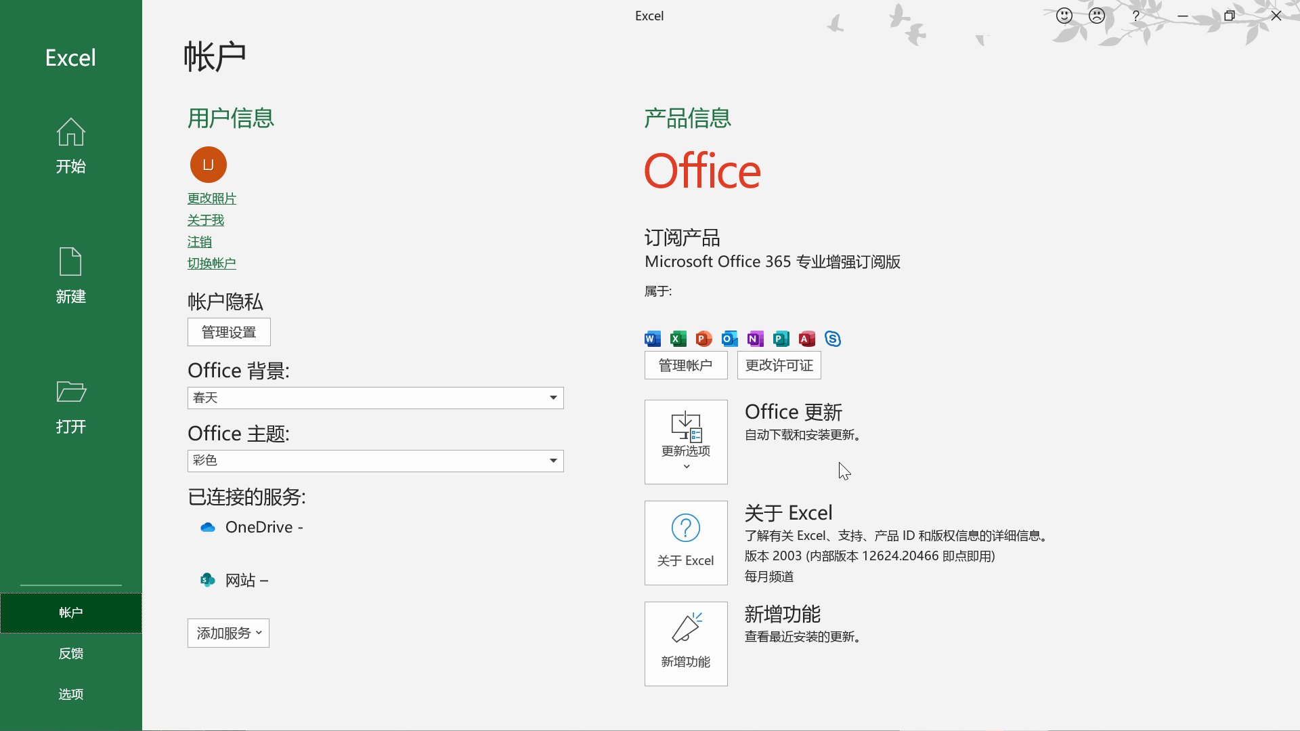Click the 自动下载和安装更新 text
The width and height of the screenshot is (1300, 731).
click(x=802, y=435)
